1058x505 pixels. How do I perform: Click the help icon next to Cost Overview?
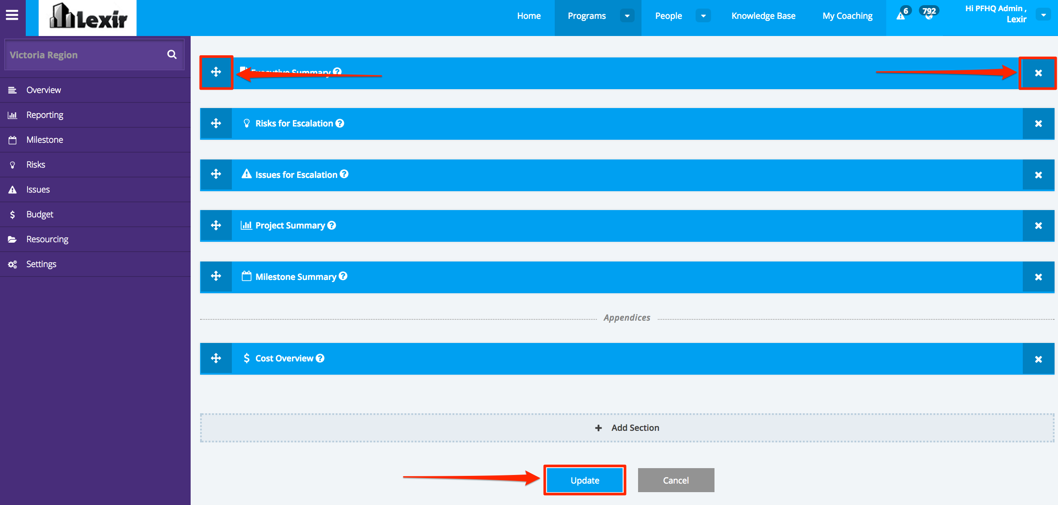point(320,358)
